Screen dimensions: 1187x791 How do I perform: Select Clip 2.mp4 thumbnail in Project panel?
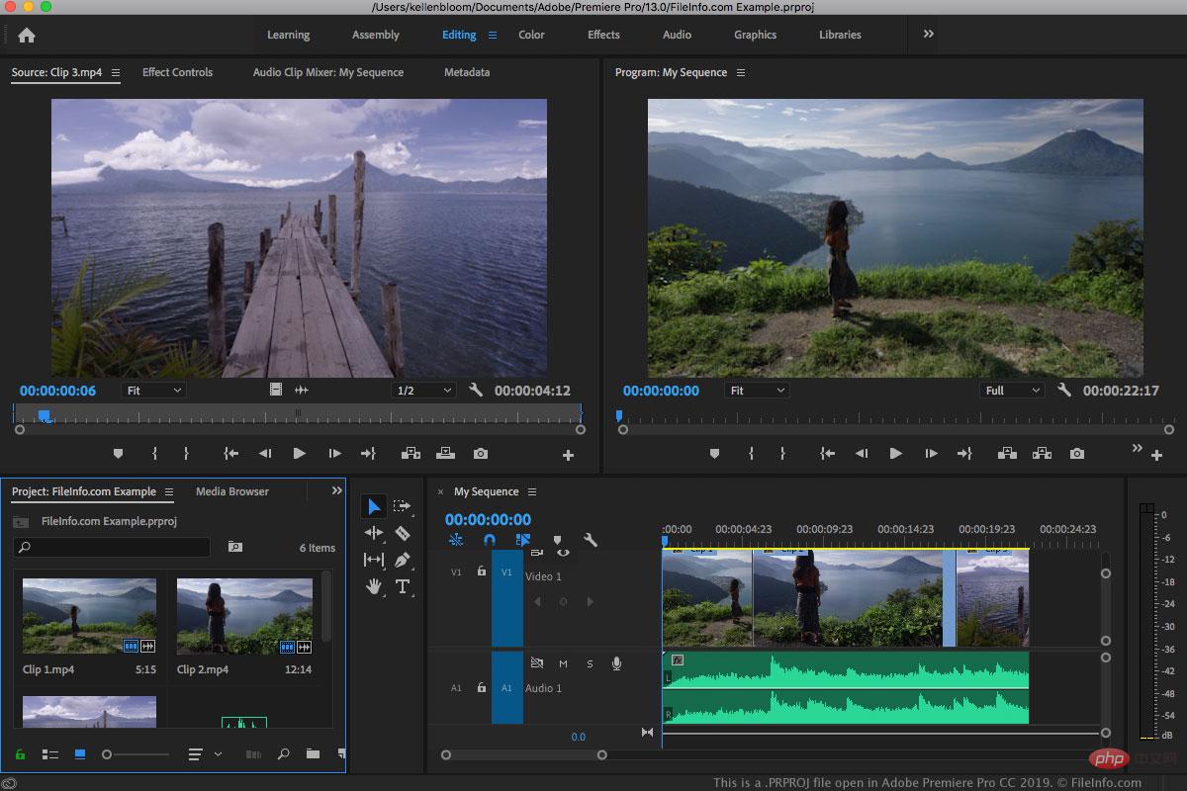244,616
